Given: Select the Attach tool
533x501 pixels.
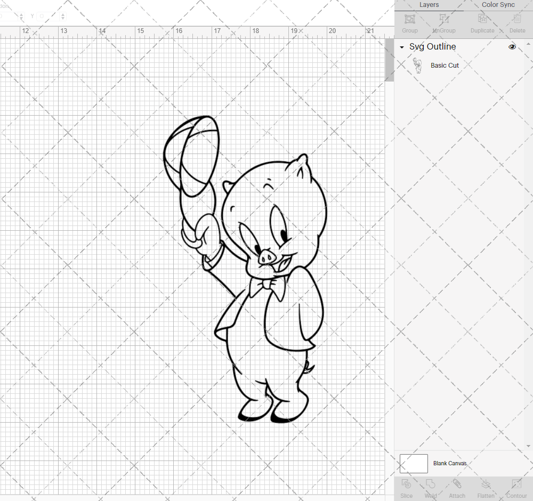Looking at the screenshot, I should point(456,487).
